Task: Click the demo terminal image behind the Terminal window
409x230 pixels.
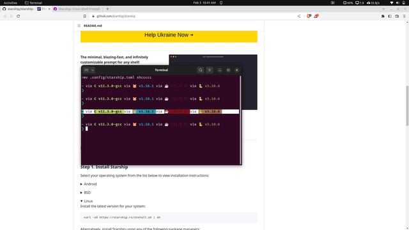Action: pos(249,88)
